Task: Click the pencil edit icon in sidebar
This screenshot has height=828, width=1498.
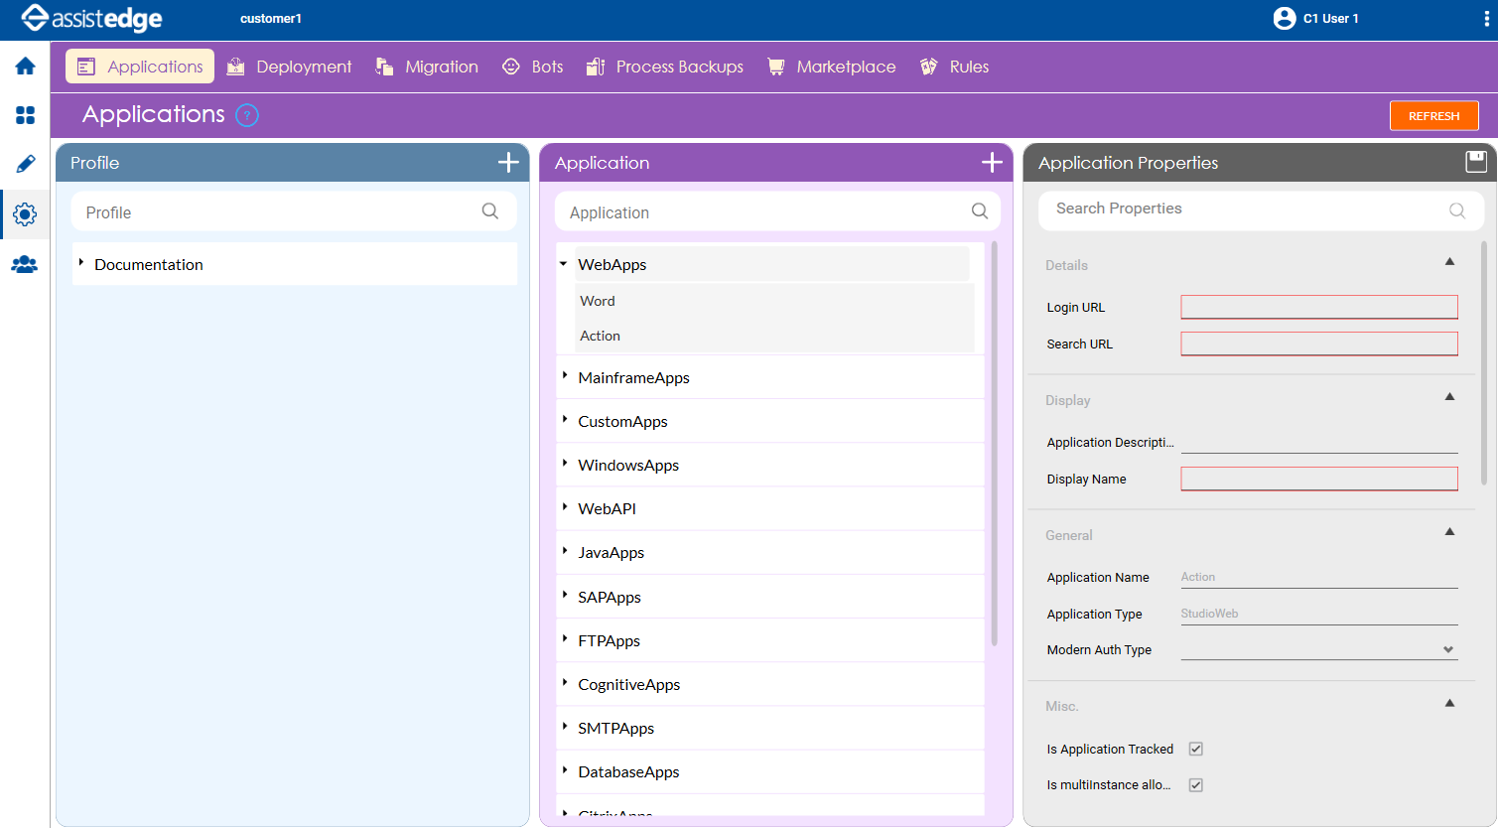Action: [25, 164]
